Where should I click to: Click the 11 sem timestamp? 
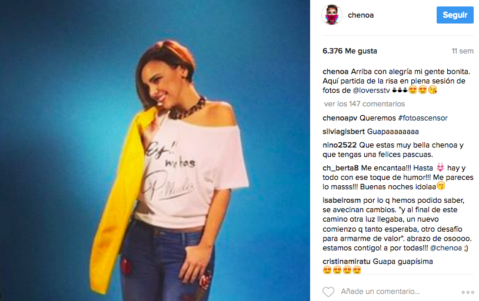(x=463, y=51)
